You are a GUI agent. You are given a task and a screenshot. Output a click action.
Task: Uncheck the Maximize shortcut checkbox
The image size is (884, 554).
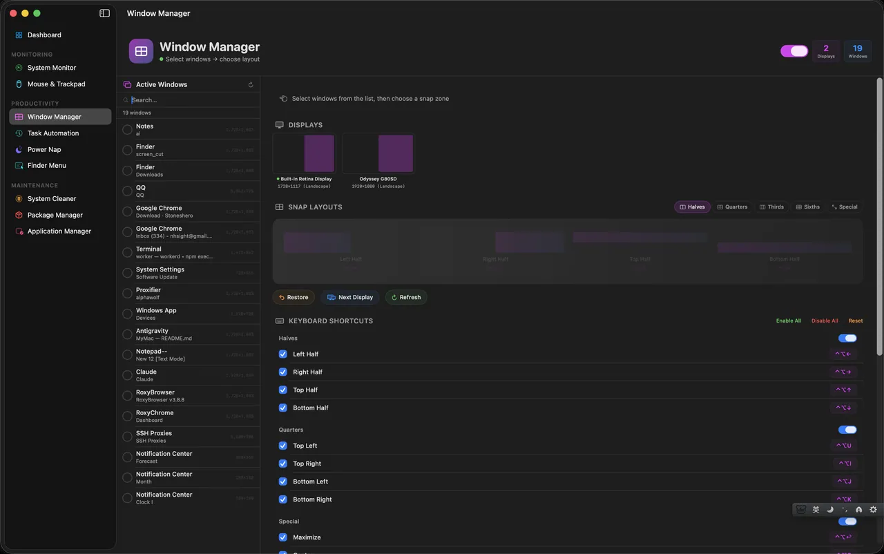pyautogui.click(x=282, y=537)
